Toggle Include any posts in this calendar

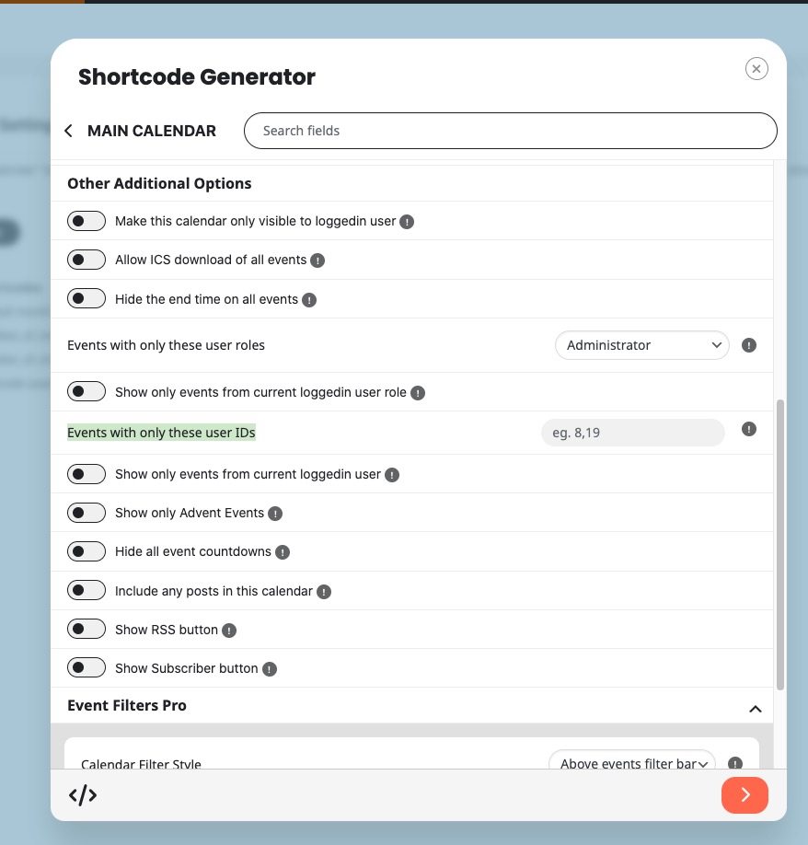tap(87, 590)
